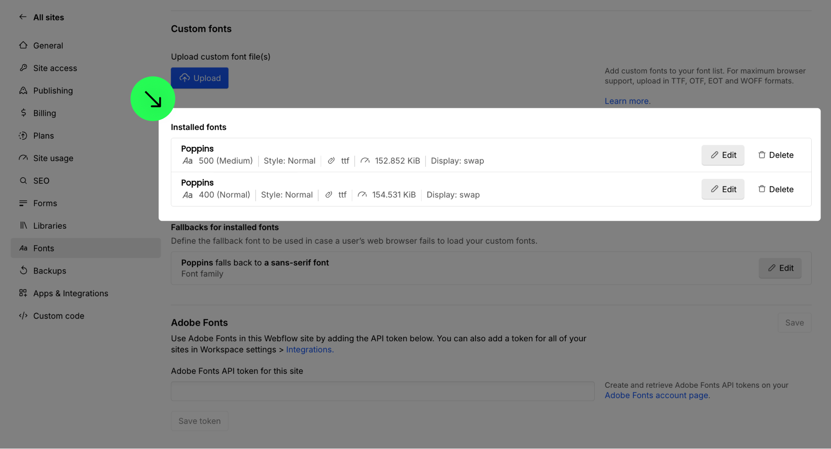Upload a custom font file
The height and width of the screenshot is (449, 831).
coord(200,78)
